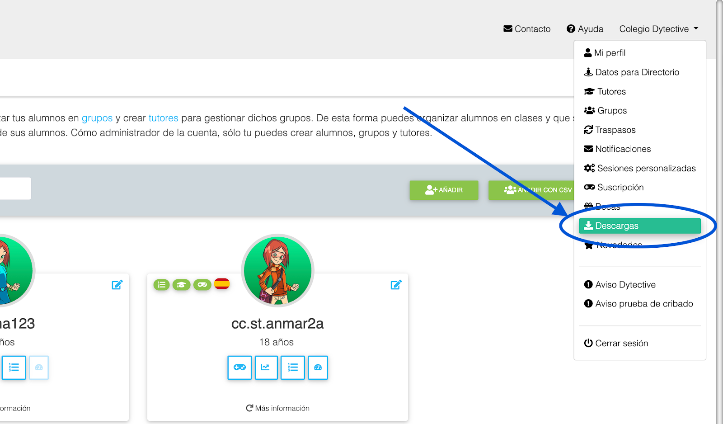
Task: Click the gamepad icon under cc.st.anmar2a
Action: (239, 367)
